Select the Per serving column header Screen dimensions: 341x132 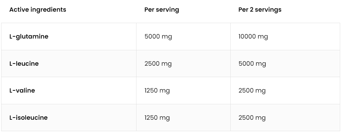162,10
